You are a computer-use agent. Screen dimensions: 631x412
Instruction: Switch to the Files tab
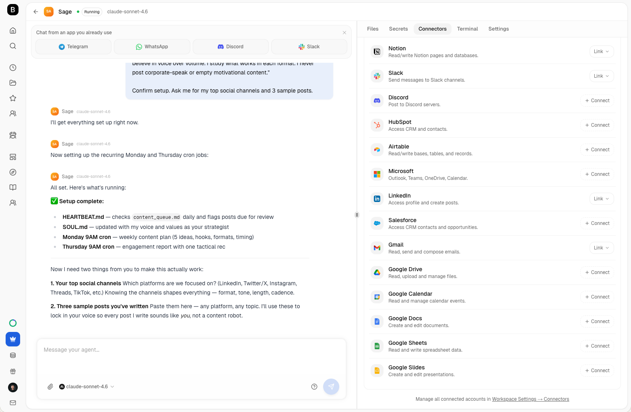click(373, 29)
